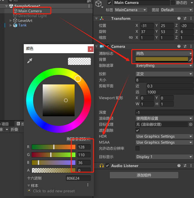Image resolution: width=194 pixels, height=198 pixels.
Task: Click the Tank prefab cube icon
Action: pyautogui.click(x=15, y=25)
